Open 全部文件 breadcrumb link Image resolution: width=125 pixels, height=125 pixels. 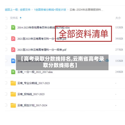click(25, 10)
